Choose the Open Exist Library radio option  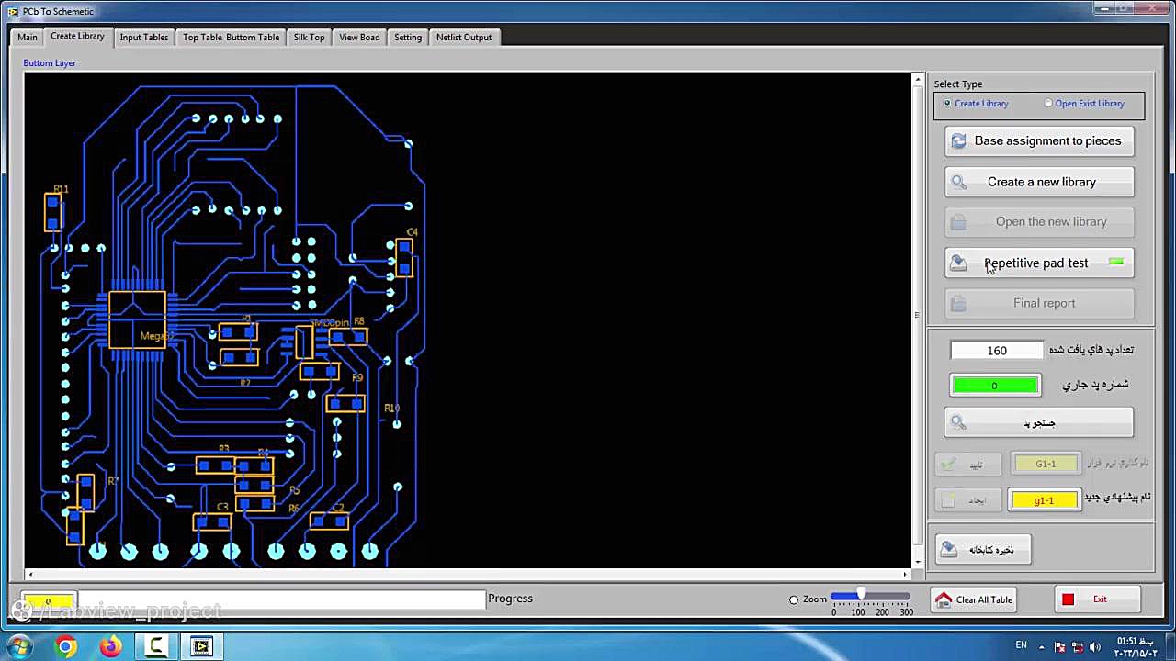point(1048,104)
